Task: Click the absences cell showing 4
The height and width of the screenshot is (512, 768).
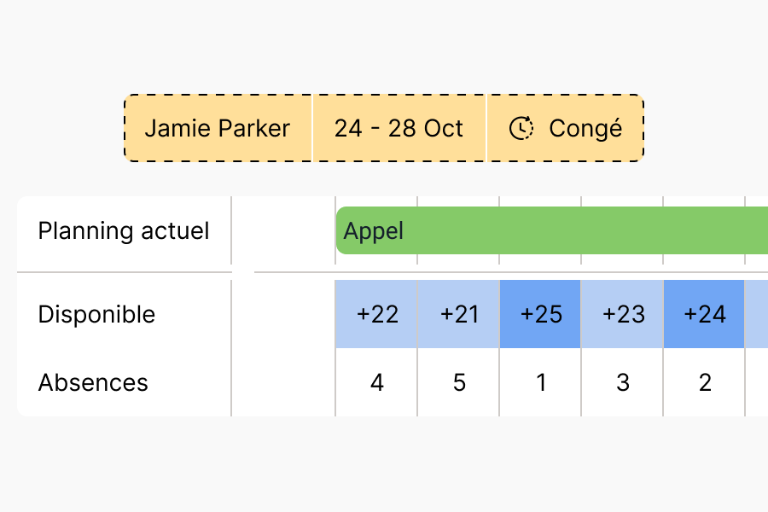Action: [377, 382]
